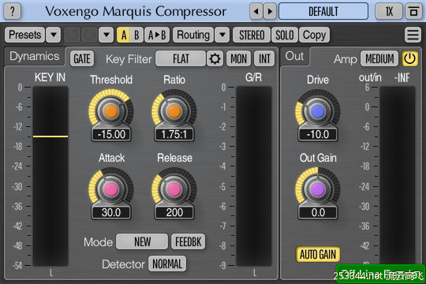Reset the -INF peak readout
This screenshot has height=284, width=426.
402,78
